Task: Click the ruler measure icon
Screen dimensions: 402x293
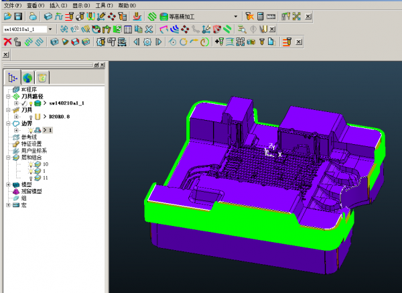Action: [x=271, y=16]
